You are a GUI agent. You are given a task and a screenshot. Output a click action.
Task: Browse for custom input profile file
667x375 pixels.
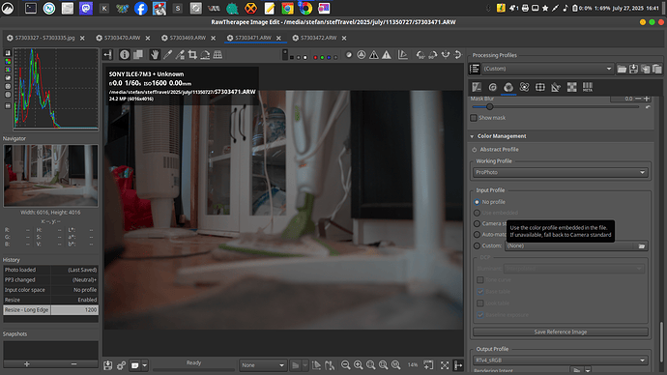642,245
